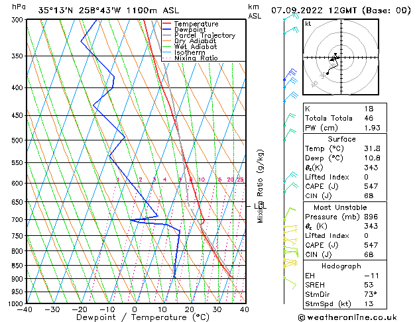This screenshot has width=417, height=322.
Task: Click the gray Parcel Trajectory legend swatch
Action: (x=166, y=35)
